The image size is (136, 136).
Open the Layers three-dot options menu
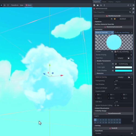[x=132, y=121]
